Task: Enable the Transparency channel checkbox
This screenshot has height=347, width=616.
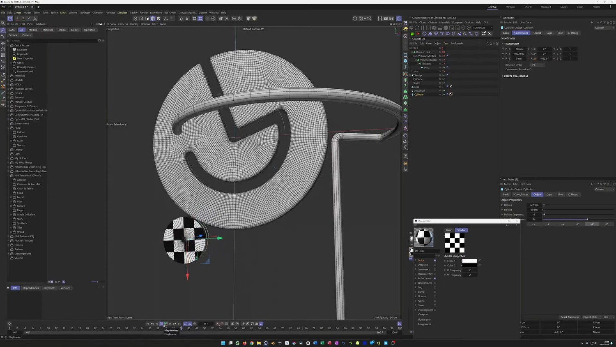Action: click(435, 274)
